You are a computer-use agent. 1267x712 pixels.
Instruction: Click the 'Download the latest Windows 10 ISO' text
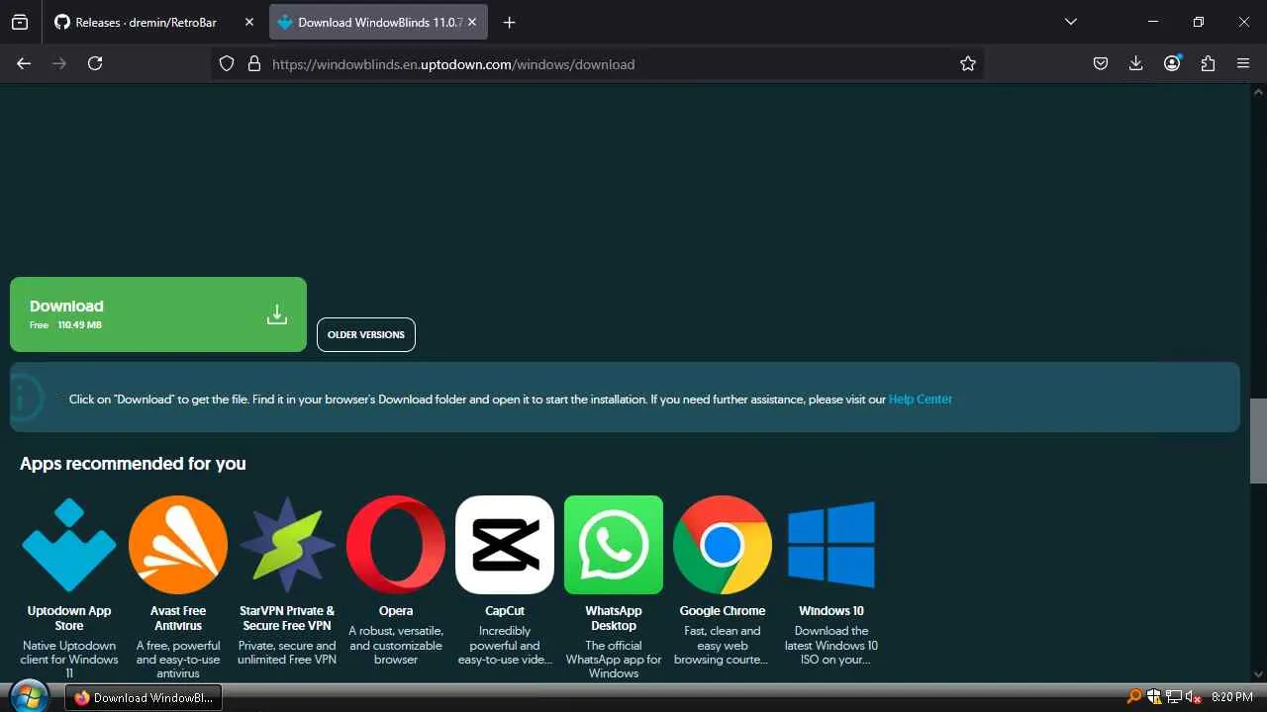(x=831, y=645)
